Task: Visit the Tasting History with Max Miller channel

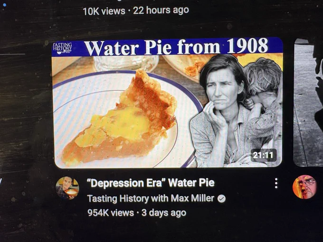Action: coord(151,198)
